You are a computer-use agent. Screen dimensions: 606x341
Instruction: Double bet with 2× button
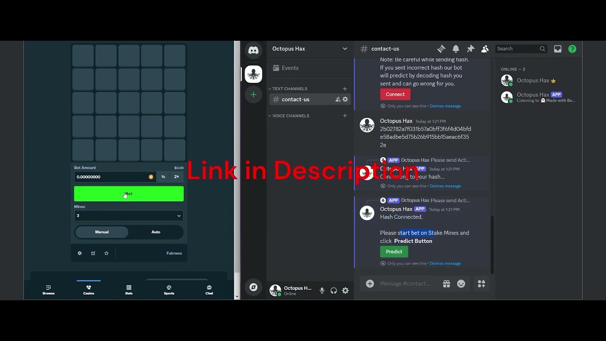point(177,177)
